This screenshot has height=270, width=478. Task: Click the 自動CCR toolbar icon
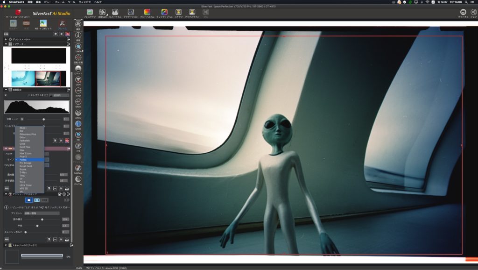click(x=102, y=12)
